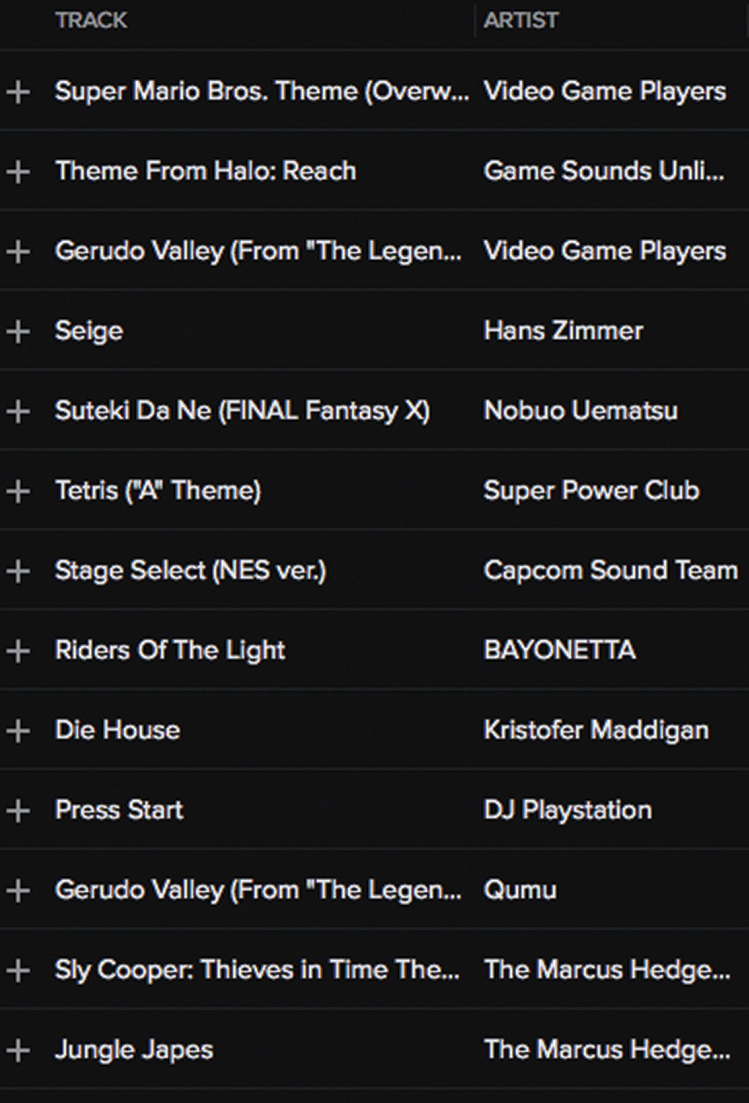This screenshot has width=749, height=1103.
Task: Open artist Nobuo Uematsu
Action: tap(581, 410)
